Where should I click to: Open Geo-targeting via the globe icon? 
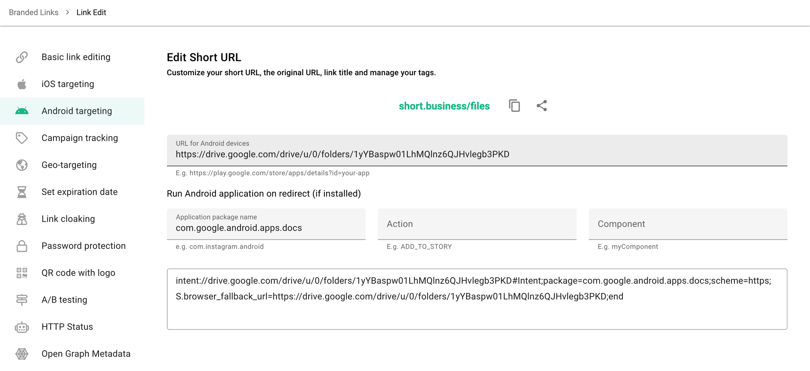point(21,165)
